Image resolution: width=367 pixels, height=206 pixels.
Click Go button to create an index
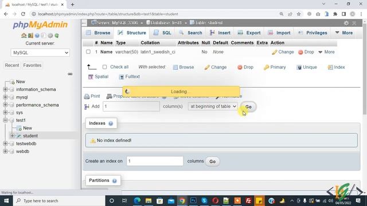[x=212, y=161]
